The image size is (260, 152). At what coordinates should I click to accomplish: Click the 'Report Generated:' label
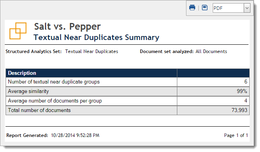point(27,135)
